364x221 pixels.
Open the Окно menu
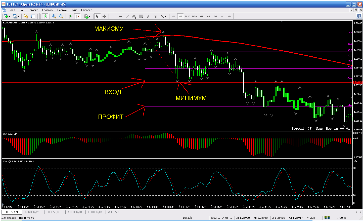pyautogui.click(x=74, y=10)
